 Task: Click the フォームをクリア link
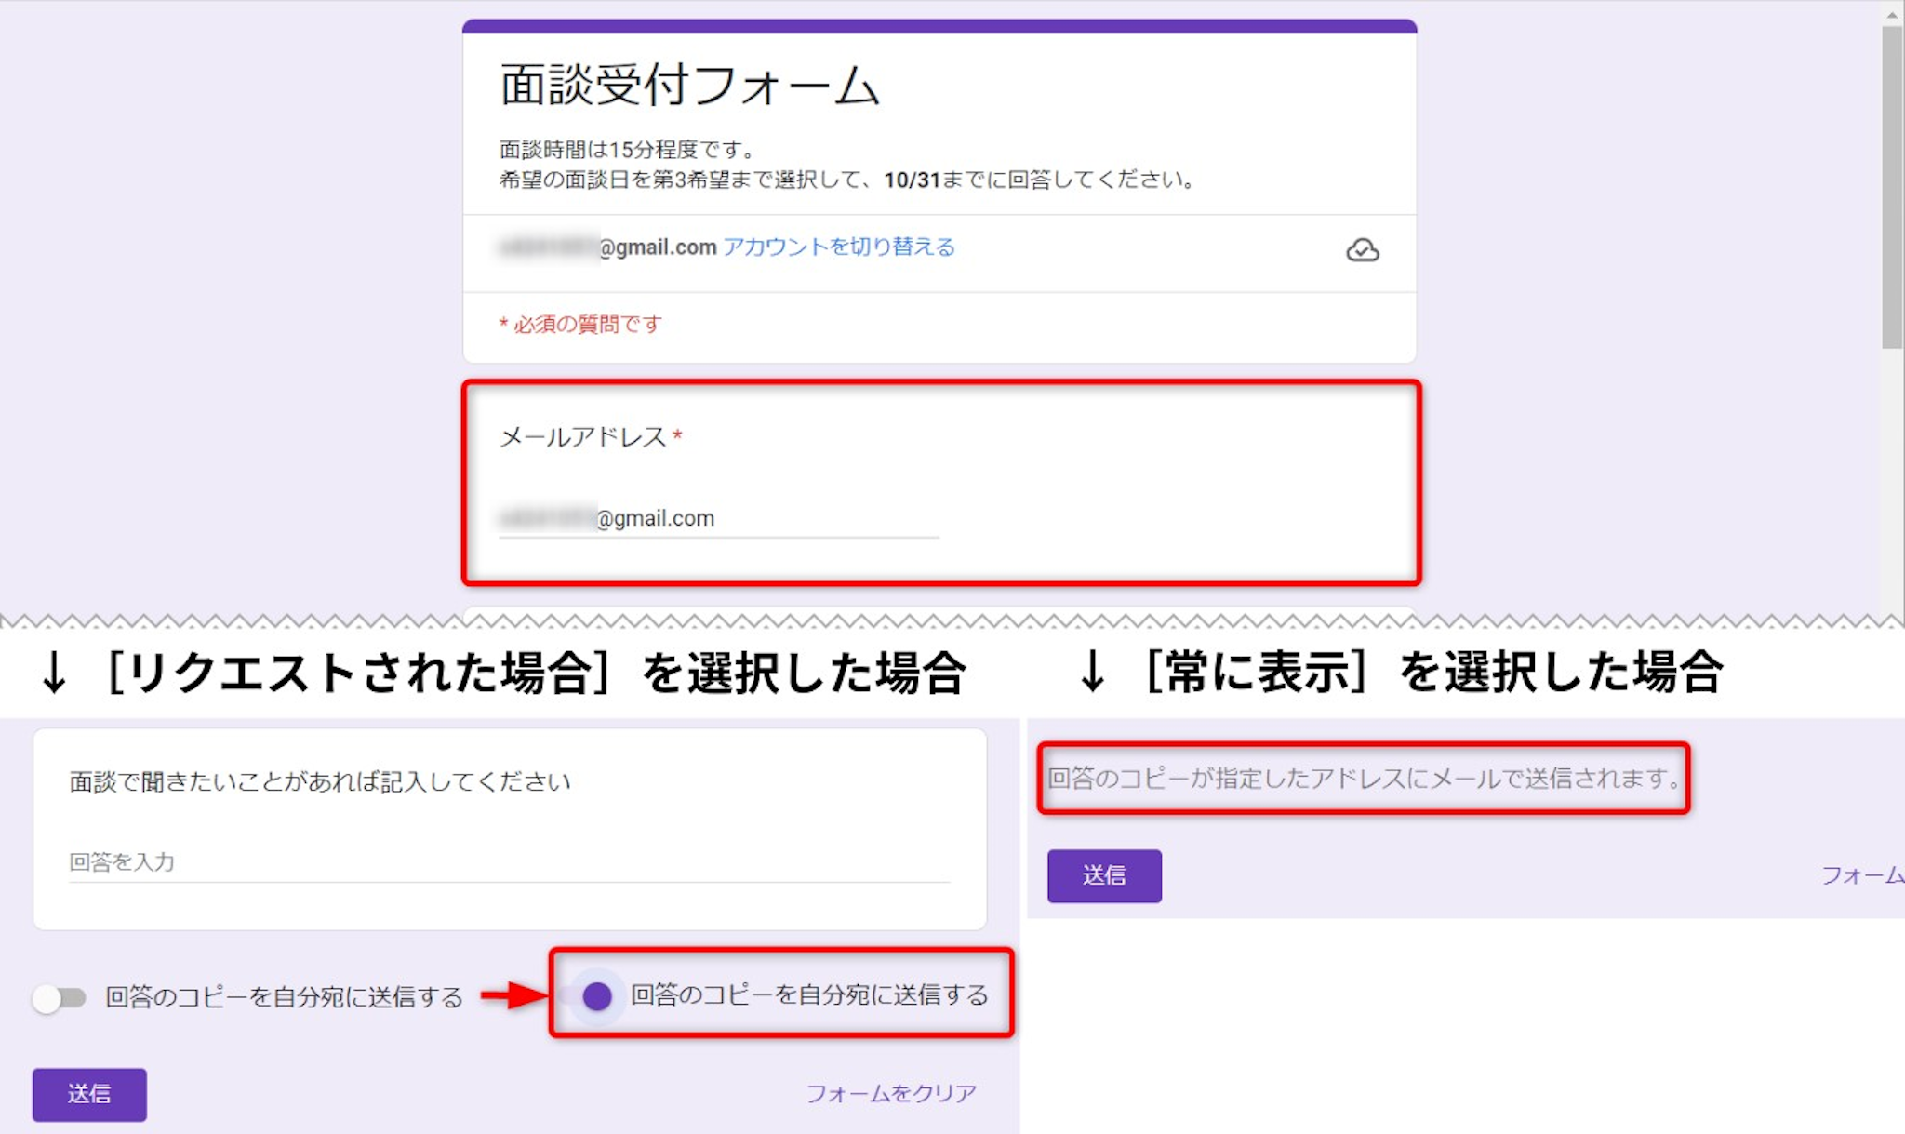point(890,1093)
